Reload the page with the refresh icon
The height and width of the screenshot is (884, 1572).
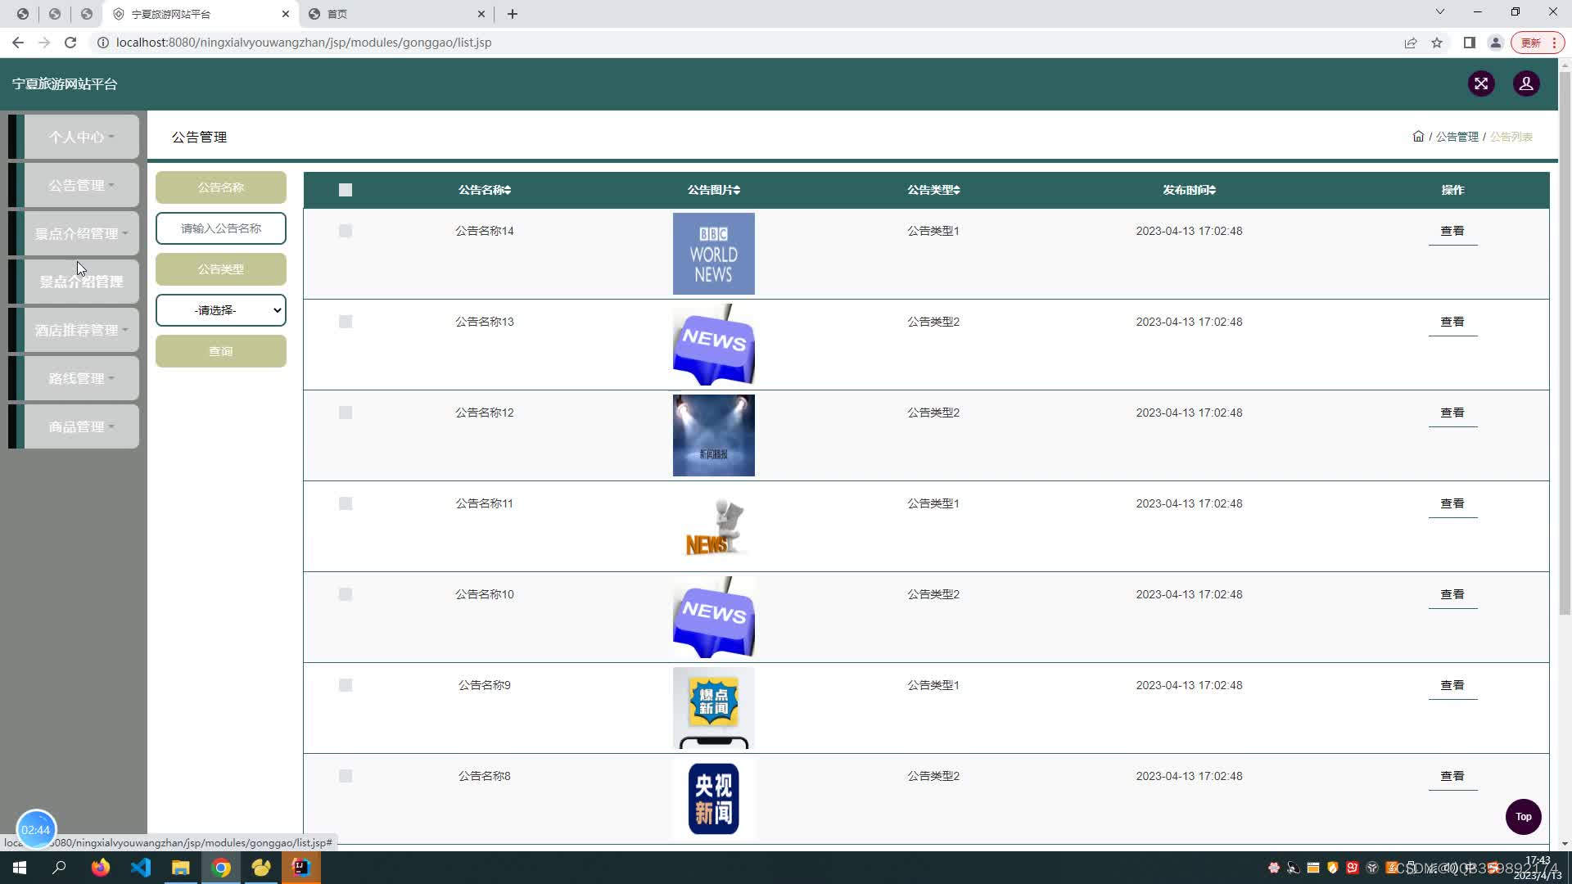[70, 43]
